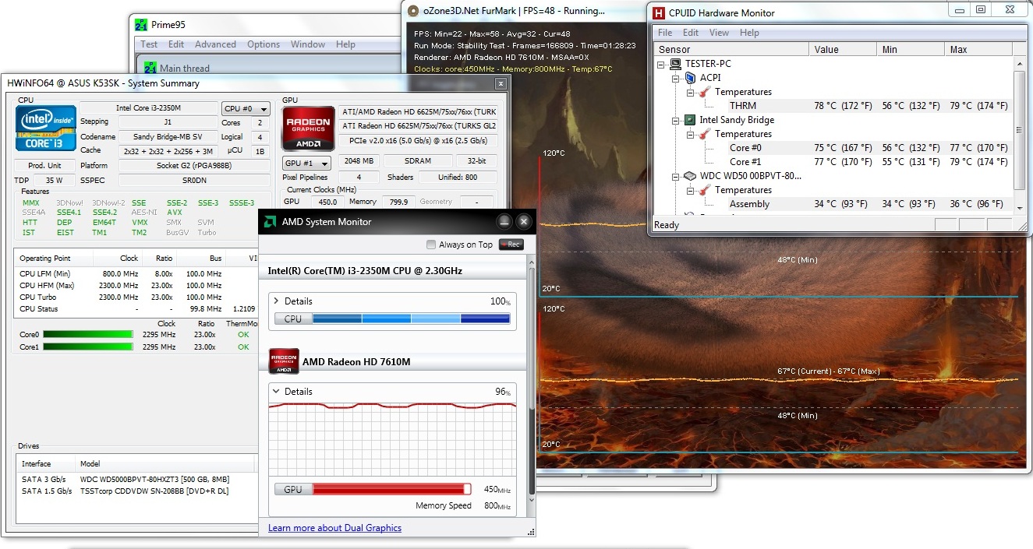Viewport: 1033px width, 549px height.
Task: Close the HWiNFO64 System Summary window
Action: (500, 83)
